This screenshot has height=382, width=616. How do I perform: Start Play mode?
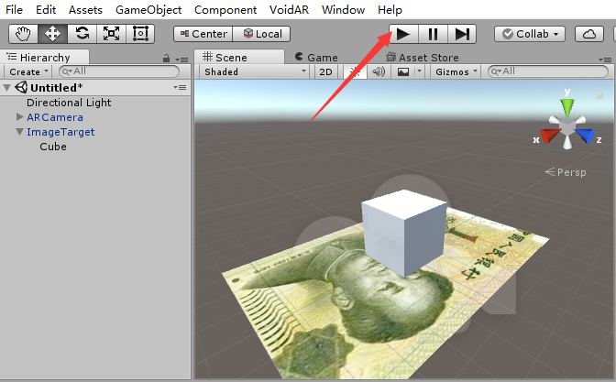pos(403,34)
